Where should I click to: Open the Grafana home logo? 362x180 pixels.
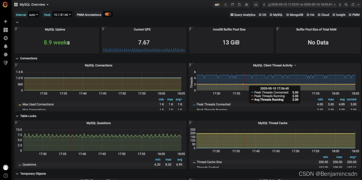click(x=5, y=5)
